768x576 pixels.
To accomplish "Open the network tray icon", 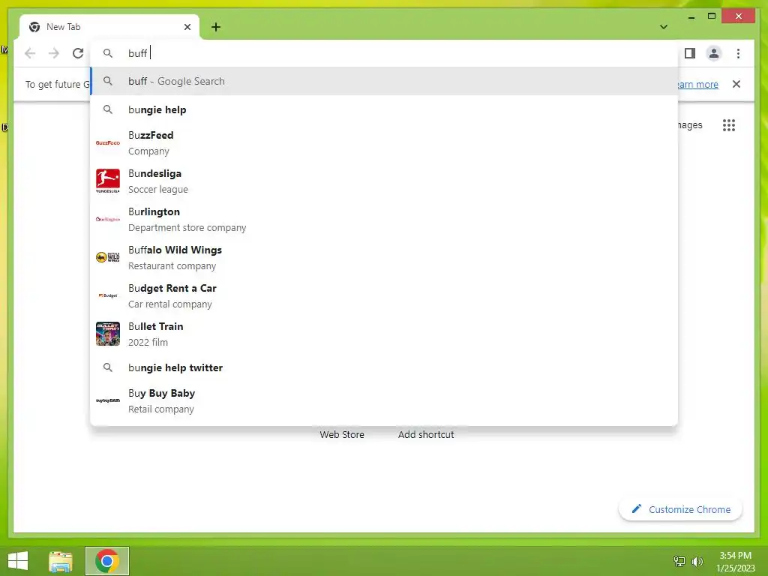I will coord(679,561).
